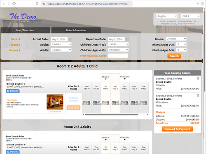Viewport: 206px width, 154px height.
Task: Click the Promo/Loyalty Code input field
Action: click(118, 56)
